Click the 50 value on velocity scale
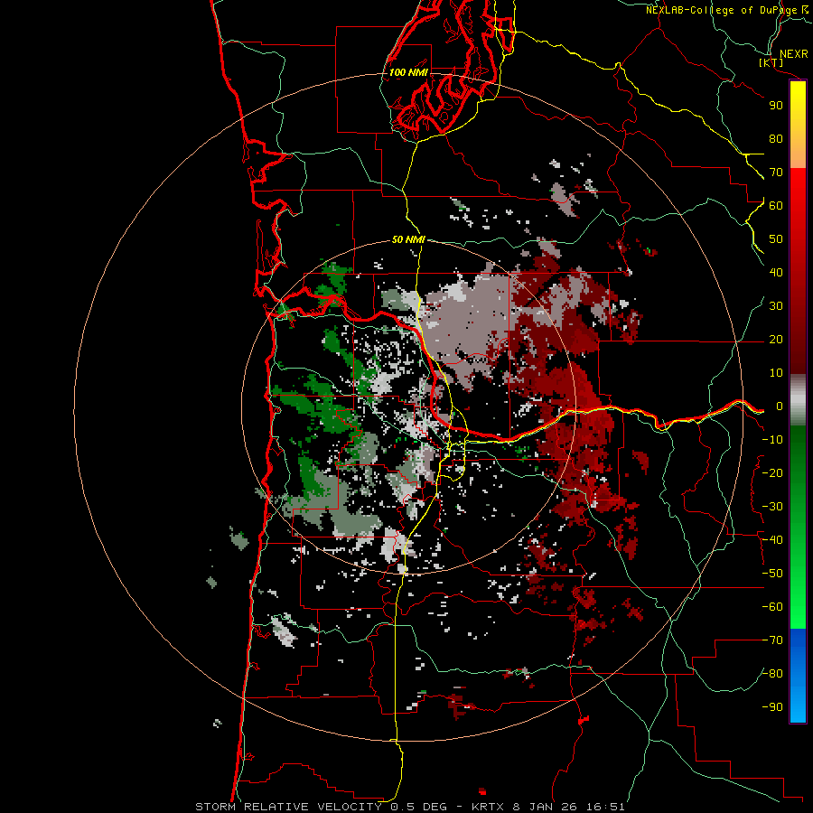The image size is (813, 813). (x=776, y=239)
